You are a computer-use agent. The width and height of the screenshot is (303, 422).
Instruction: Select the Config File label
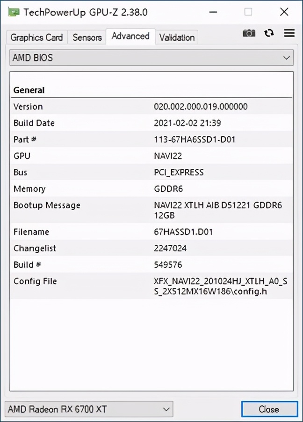click(35, 281)
